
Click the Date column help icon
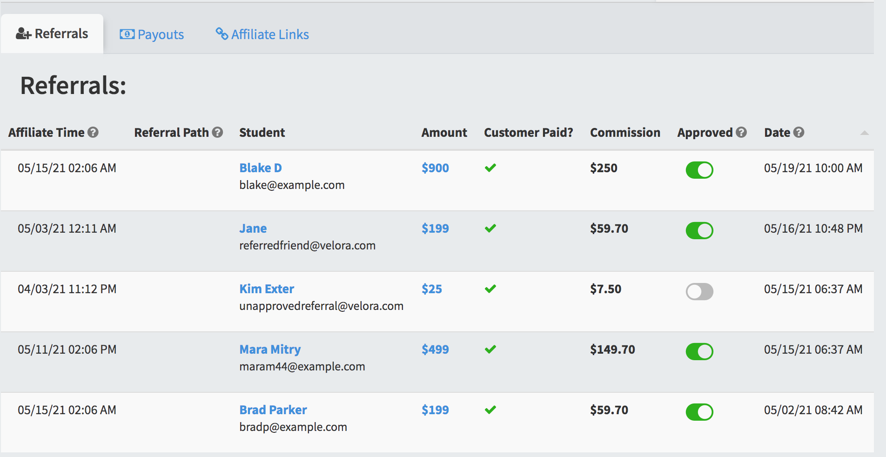799,133
